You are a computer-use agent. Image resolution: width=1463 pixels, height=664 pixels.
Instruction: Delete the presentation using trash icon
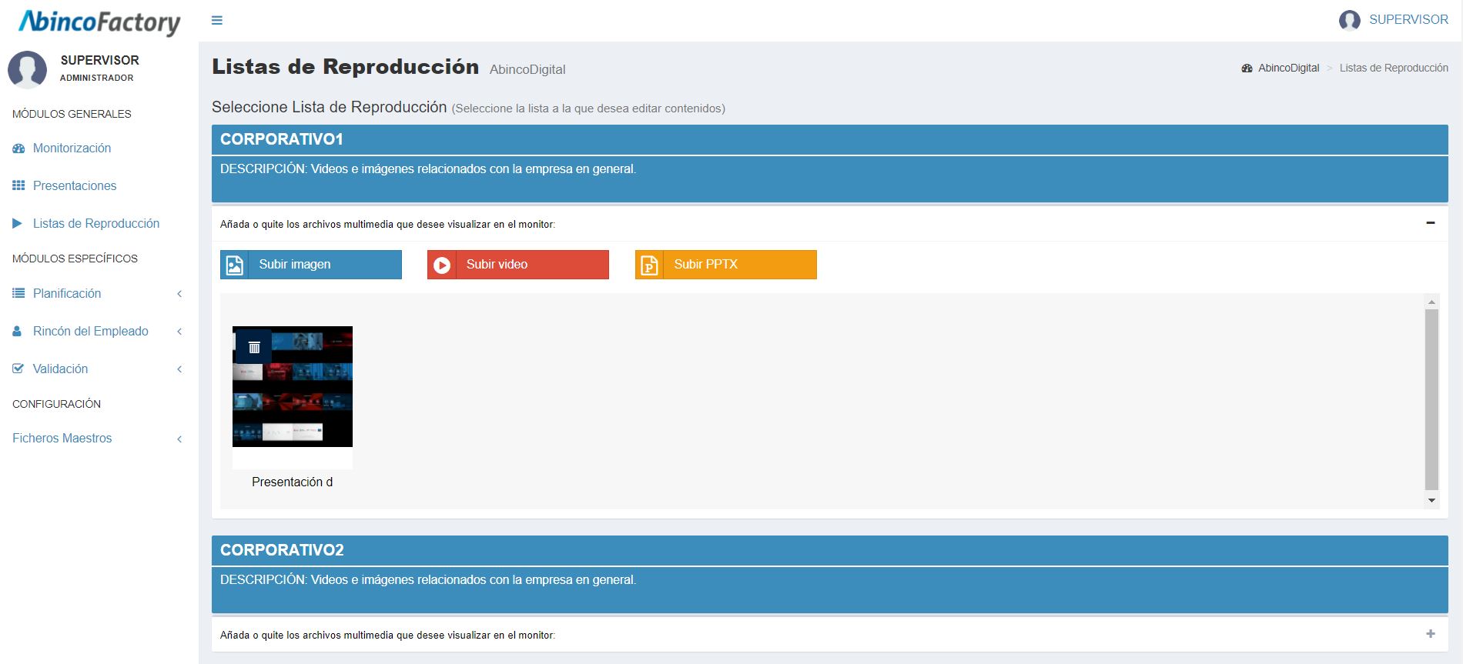254,347
